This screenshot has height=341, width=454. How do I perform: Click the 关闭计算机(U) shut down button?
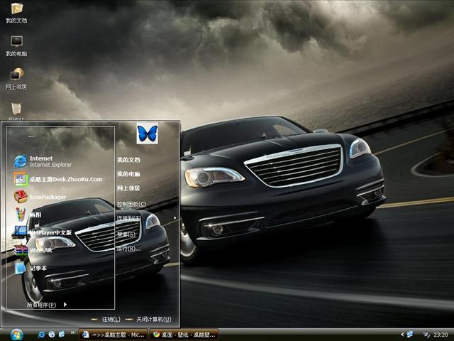149,319
